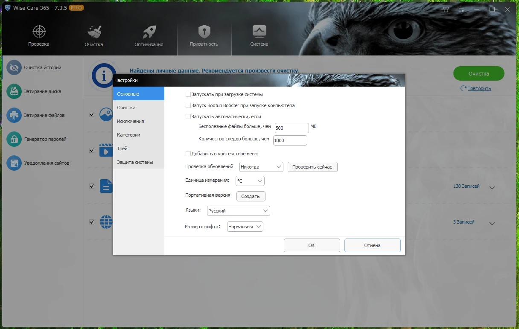Expand Проверка обновлений dropdown
Screen dimensions: 519x329
tap(261, 167)
